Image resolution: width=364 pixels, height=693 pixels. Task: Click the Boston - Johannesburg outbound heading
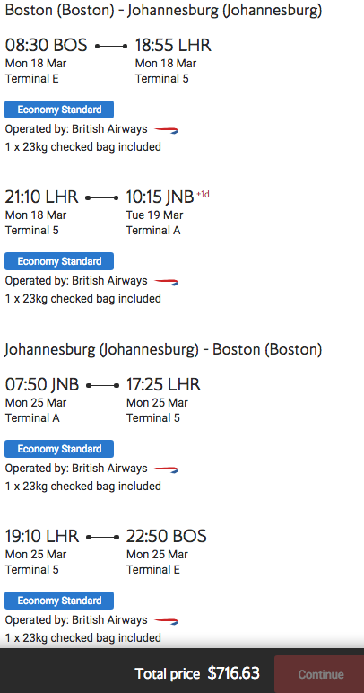pos(163,11)
